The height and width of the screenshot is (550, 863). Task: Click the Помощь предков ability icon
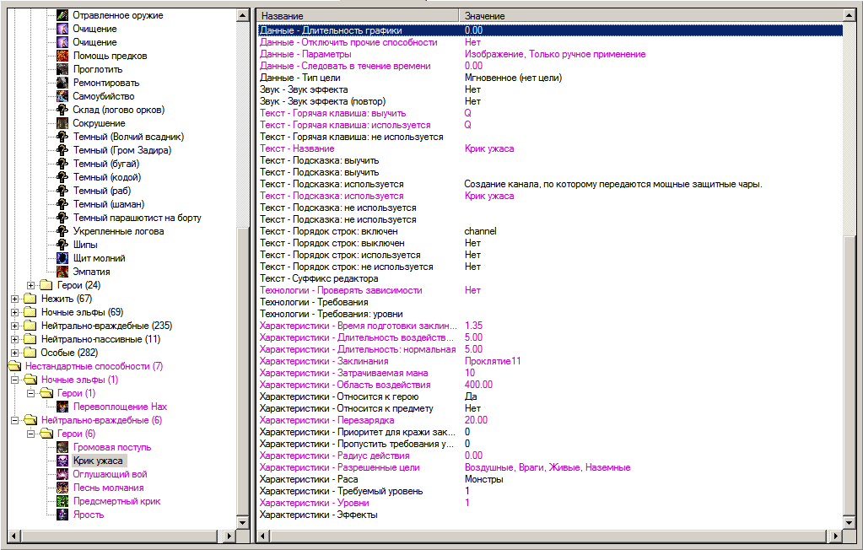click(x=62, y=56)
